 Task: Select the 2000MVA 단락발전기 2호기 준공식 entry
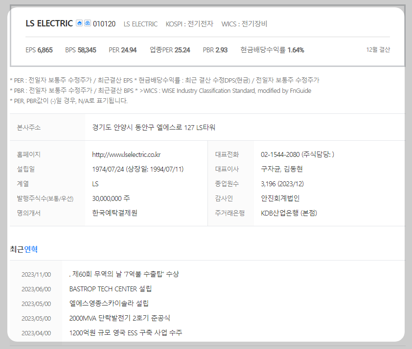119,318
